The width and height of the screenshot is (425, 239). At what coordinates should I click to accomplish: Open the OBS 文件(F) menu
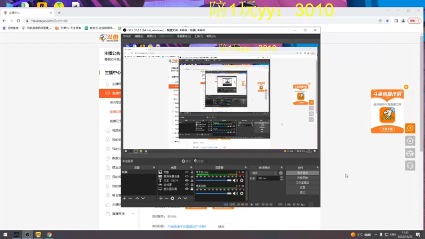pyautogui.click(x=127, y=36)
